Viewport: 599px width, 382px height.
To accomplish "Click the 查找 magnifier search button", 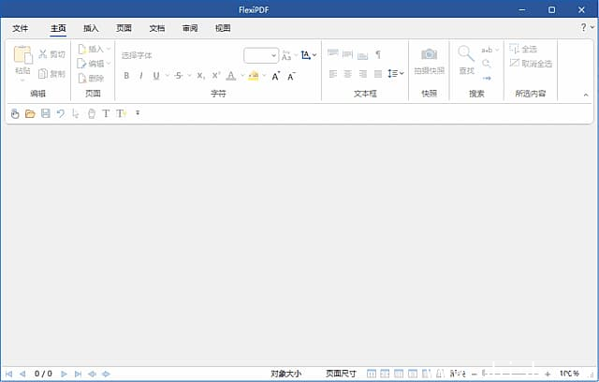I will coord(466,60).
